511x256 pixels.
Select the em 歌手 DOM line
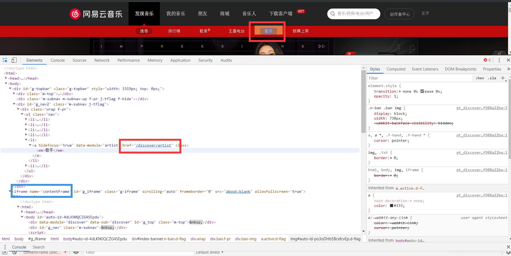pyautogui.click(x=180, y=150)
